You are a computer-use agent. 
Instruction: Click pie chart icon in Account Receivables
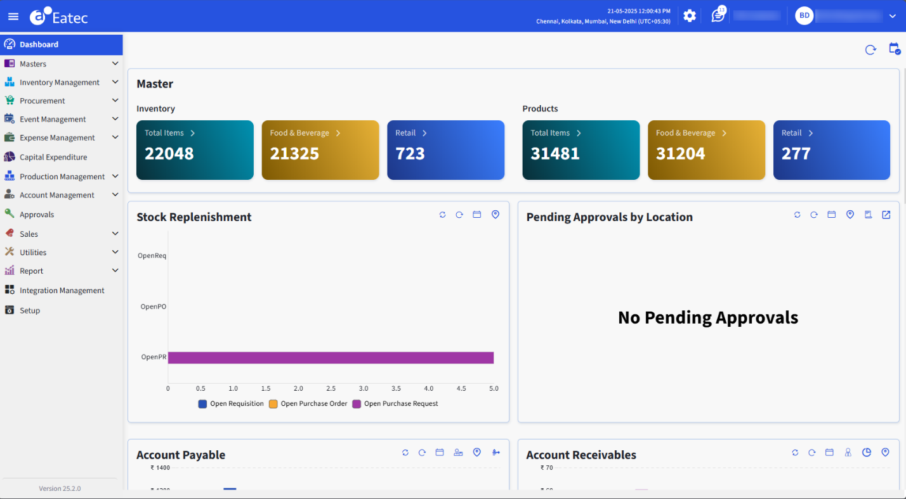click(867, 452)
